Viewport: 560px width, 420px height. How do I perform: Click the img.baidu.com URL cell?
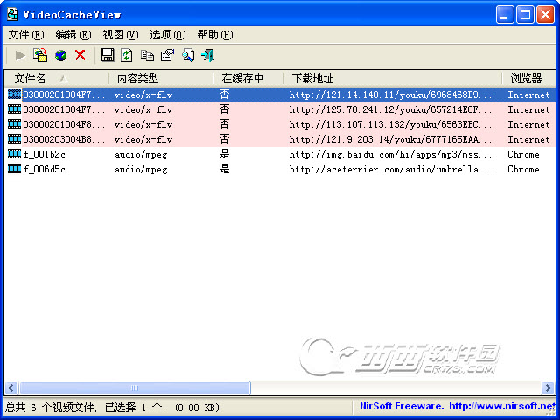[391, 154]
